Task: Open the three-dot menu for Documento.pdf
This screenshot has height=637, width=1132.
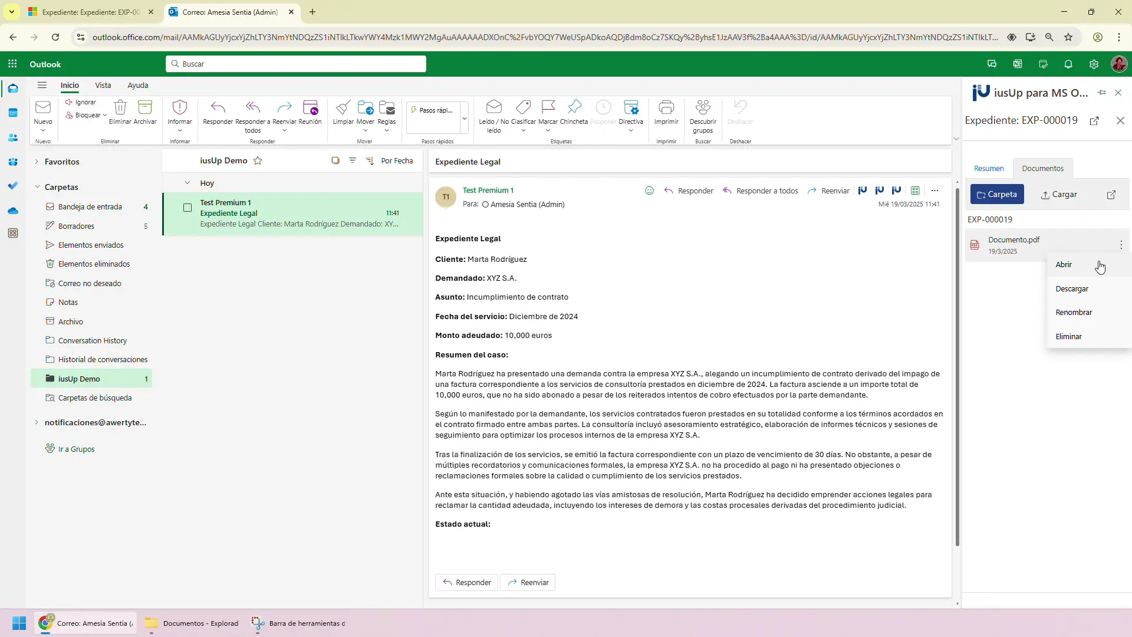Action: pos(1121,245)
